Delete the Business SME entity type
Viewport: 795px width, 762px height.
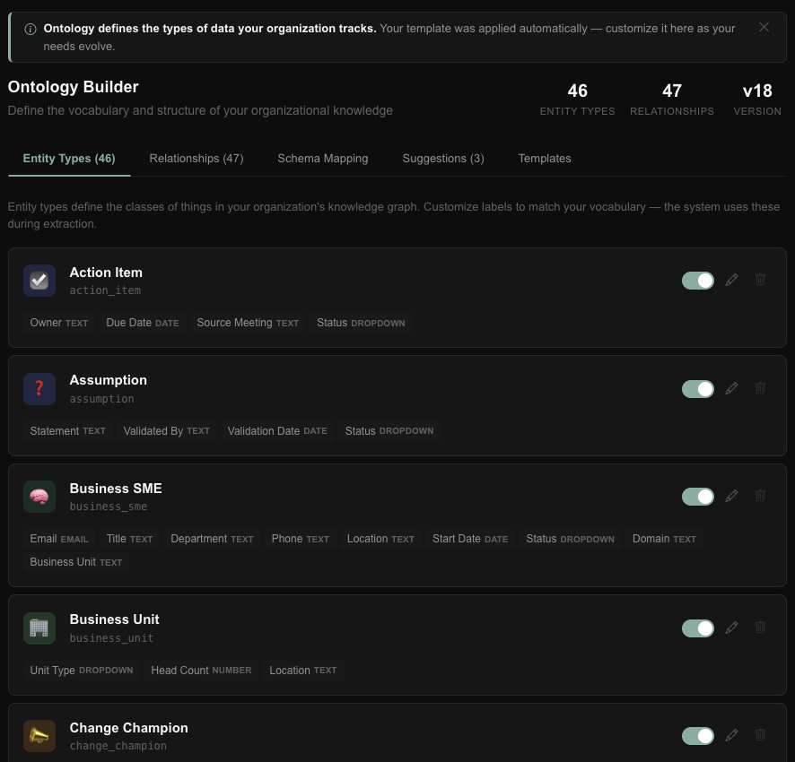pyautogui.click(x=760, y=495)
